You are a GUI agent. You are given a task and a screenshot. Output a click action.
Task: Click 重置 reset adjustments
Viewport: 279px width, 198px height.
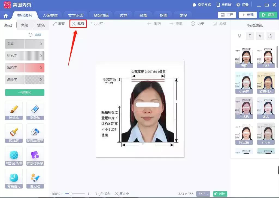tap(35, 35)
